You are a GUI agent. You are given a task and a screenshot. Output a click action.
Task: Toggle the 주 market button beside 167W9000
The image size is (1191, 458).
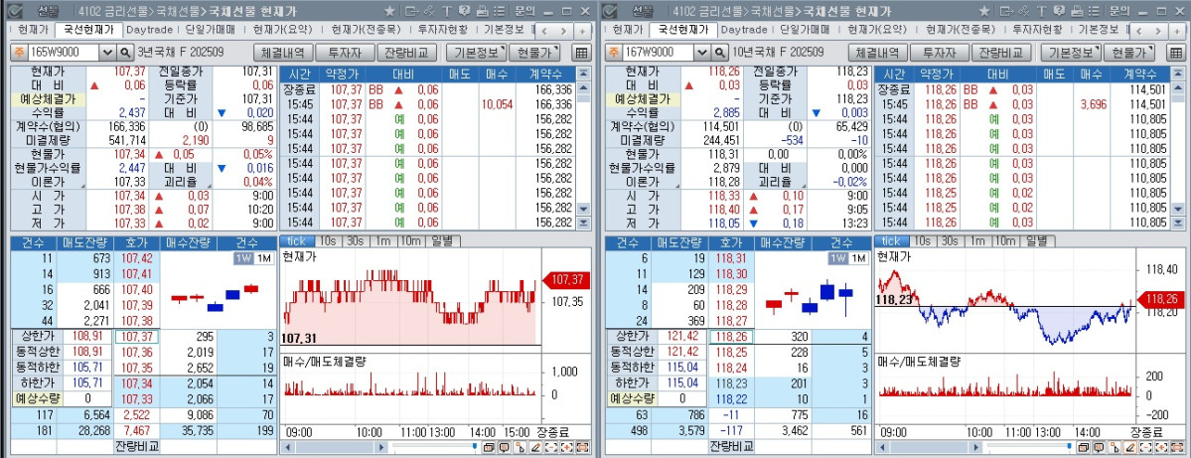tap(613, 53)
